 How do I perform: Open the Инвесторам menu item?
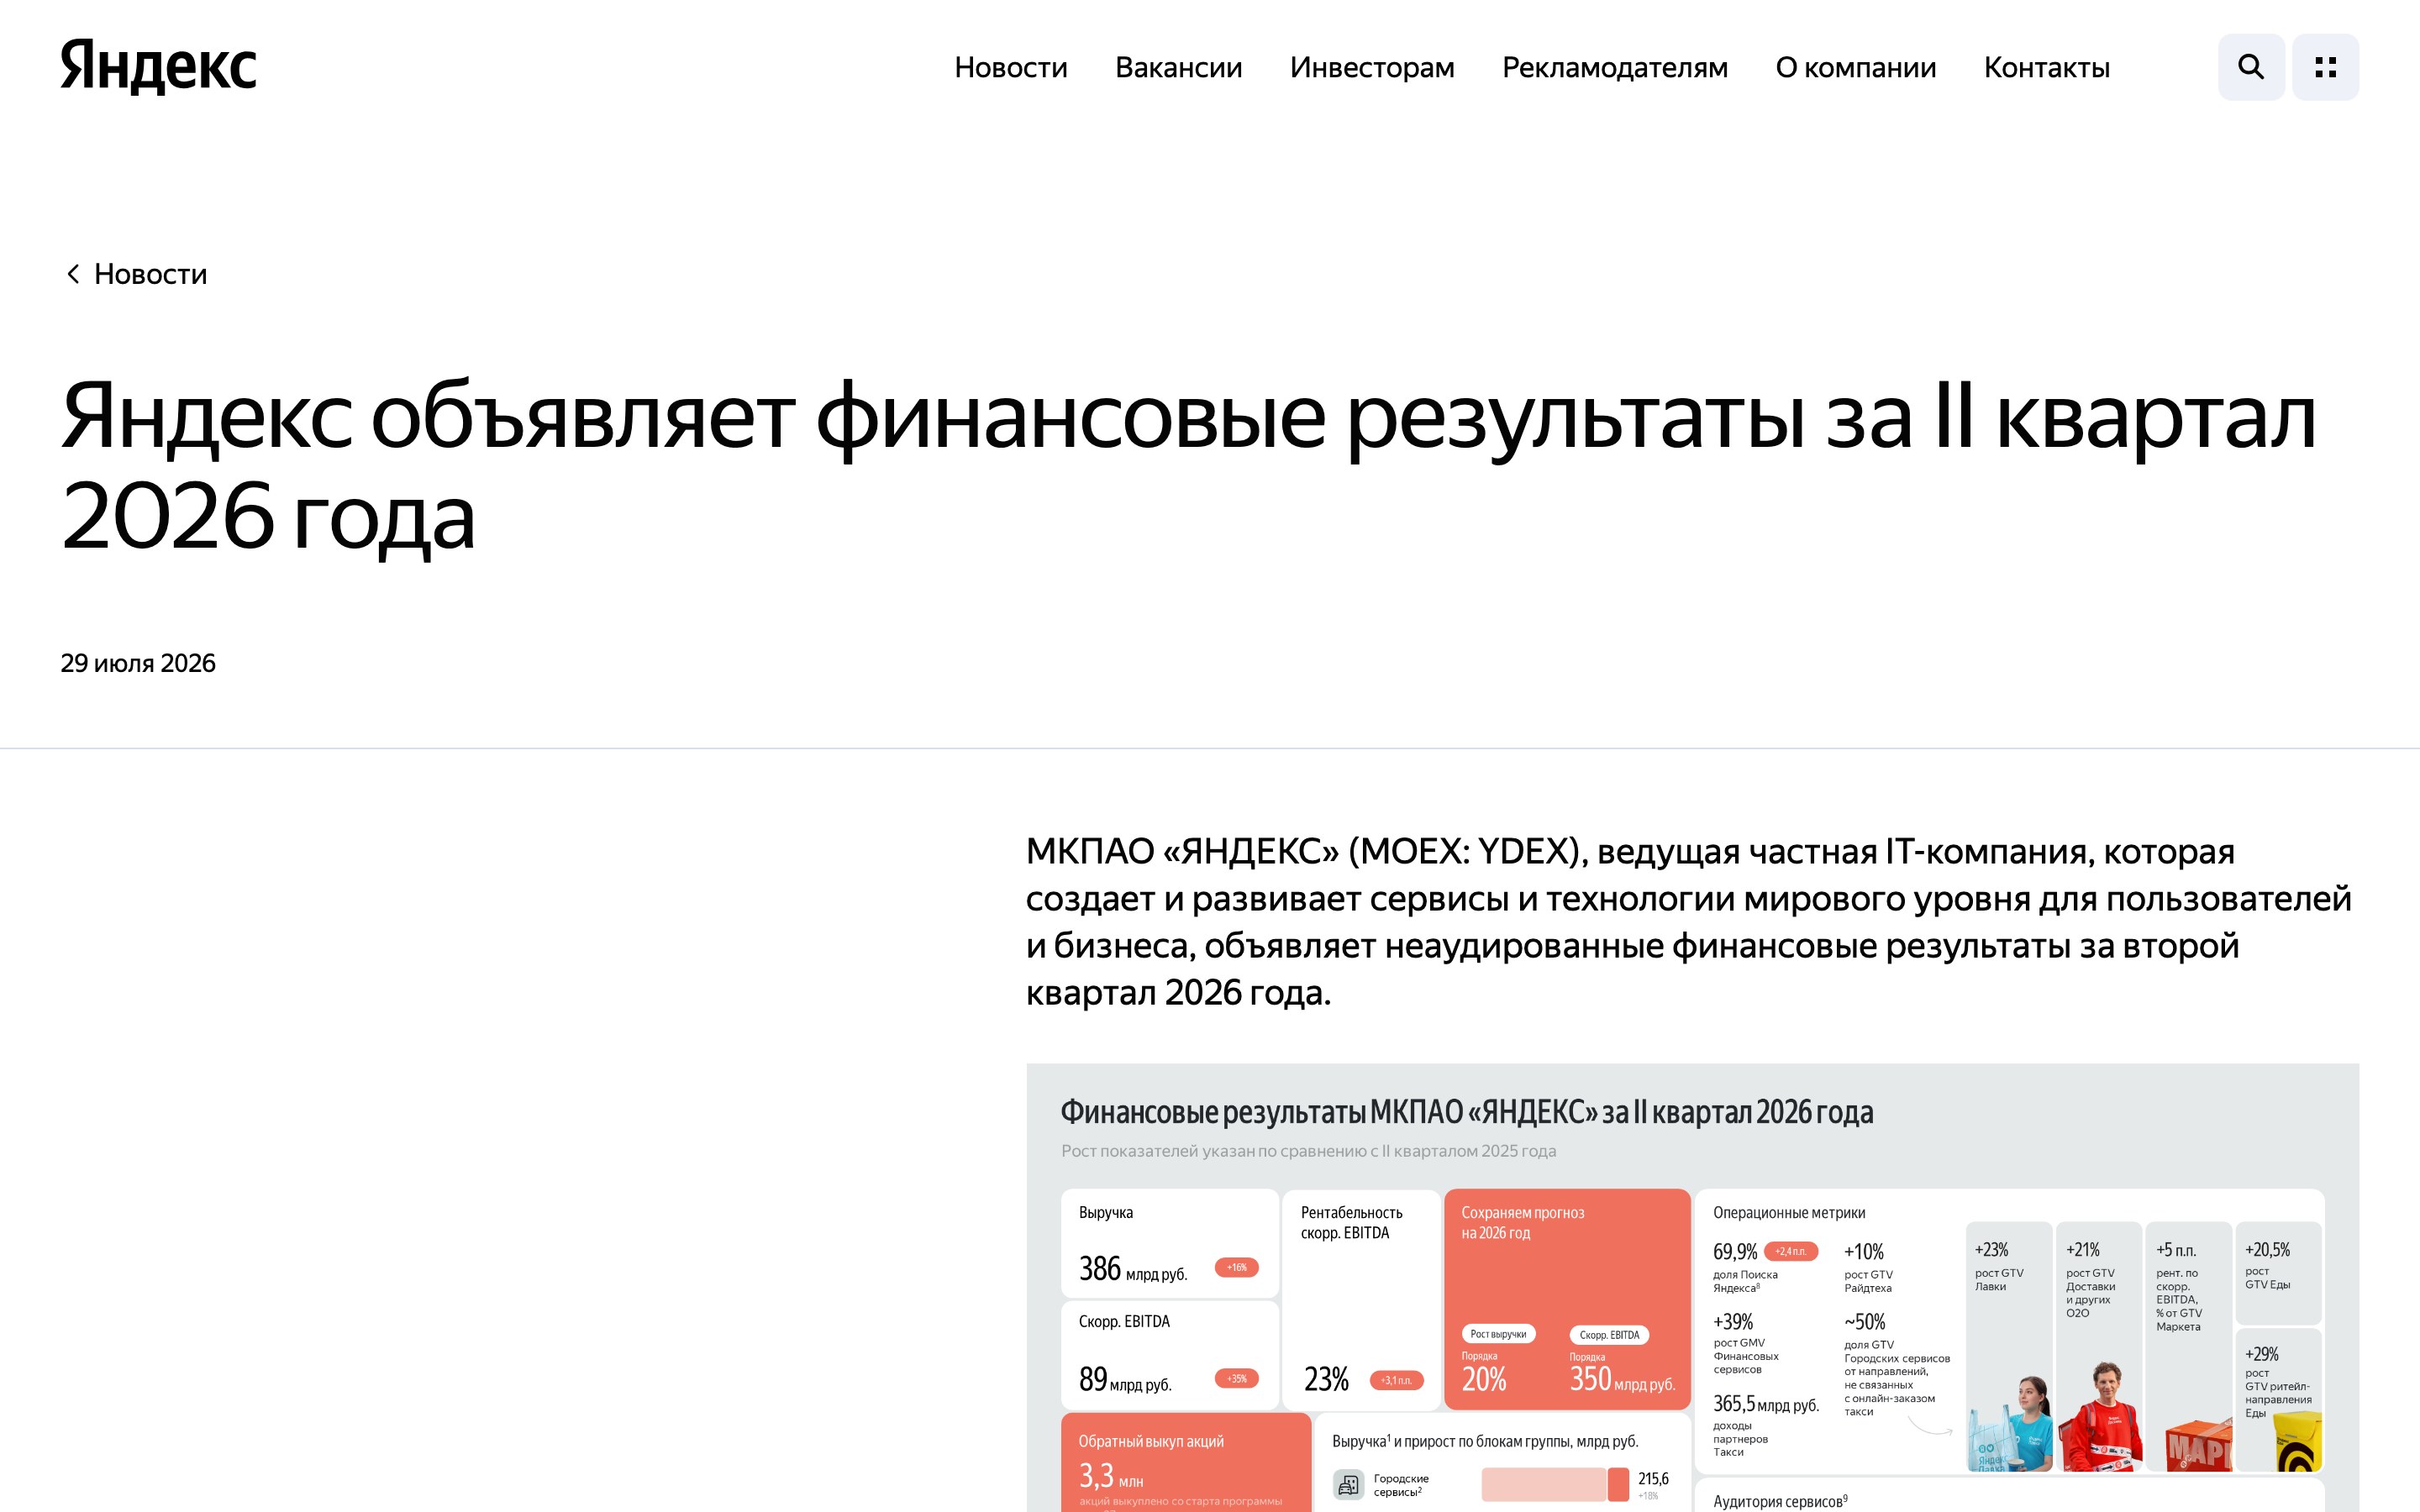(x=1372, y=67)
